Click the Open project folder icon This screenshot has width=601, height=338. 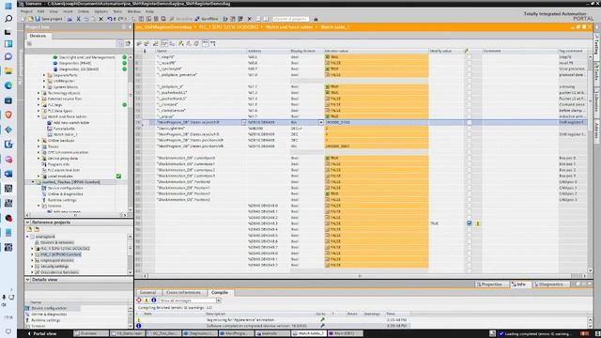30,19
